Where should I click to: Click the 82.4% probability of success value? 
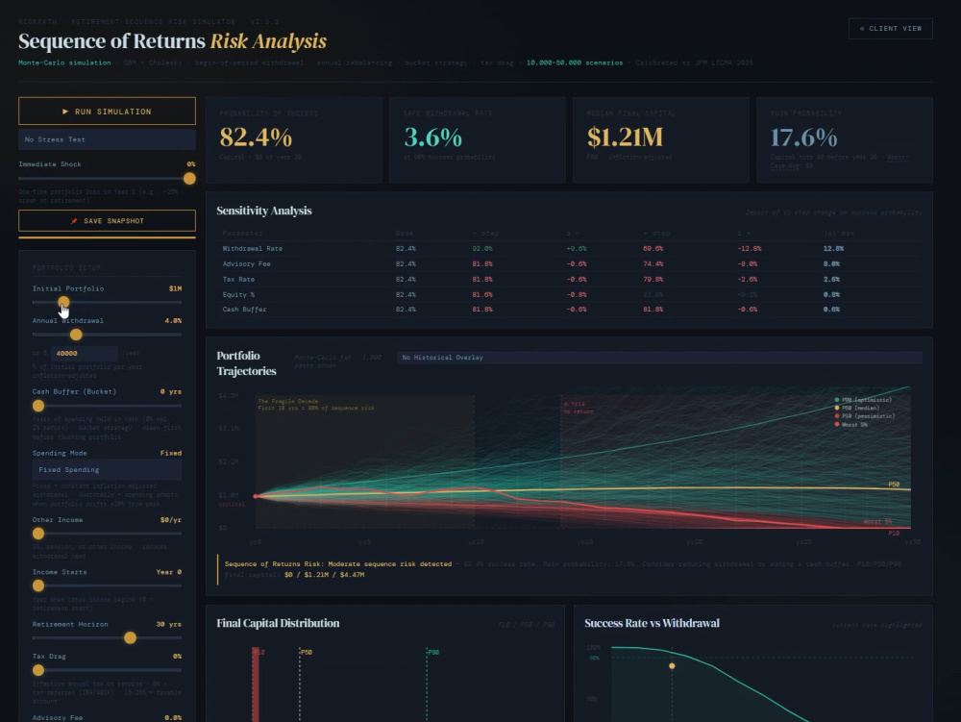pos(257,137)
